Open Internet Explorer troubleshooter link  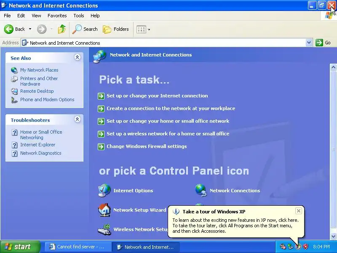coord(38,145)
